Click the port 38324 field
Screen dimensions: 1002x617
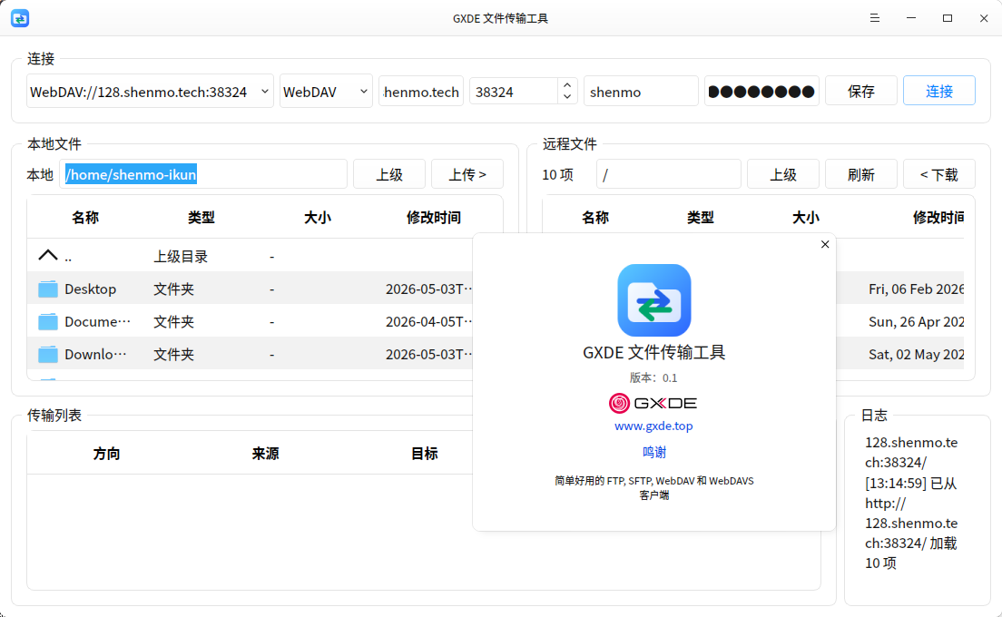point(514,92)
